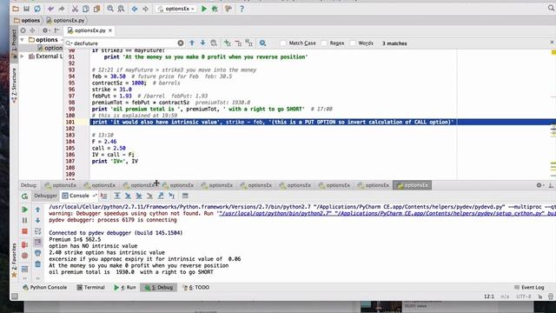Image resolution: width=556 pixels, height=313 pixels.
Task: Navigate Back with the left arrow icon
Action: coord(135,9)
